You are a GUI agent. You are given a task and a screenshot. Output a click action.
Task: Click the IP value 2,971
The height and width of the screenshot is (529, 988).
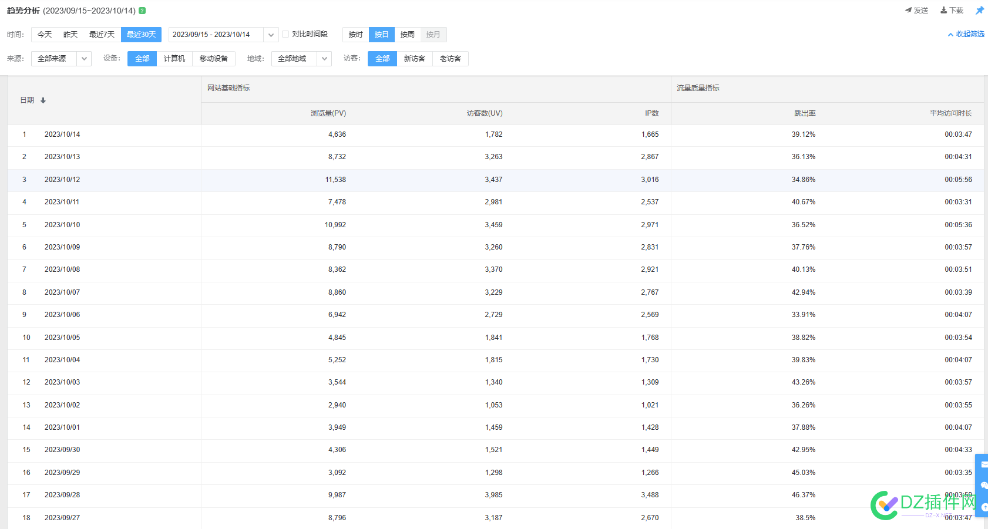(x=650, y=225)
